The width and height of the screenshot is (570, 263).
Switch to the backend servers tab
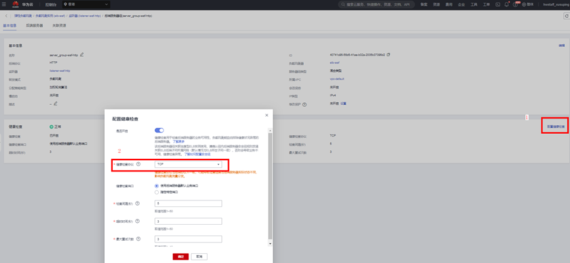tap(34, 26)
